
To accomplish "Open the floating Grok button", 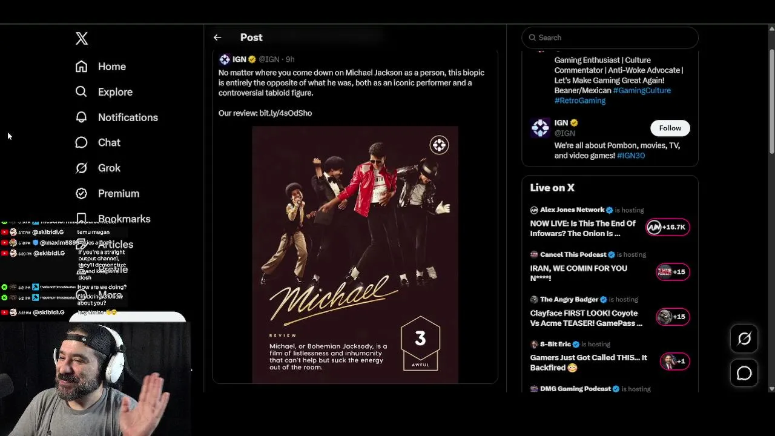I will point(744,339).
